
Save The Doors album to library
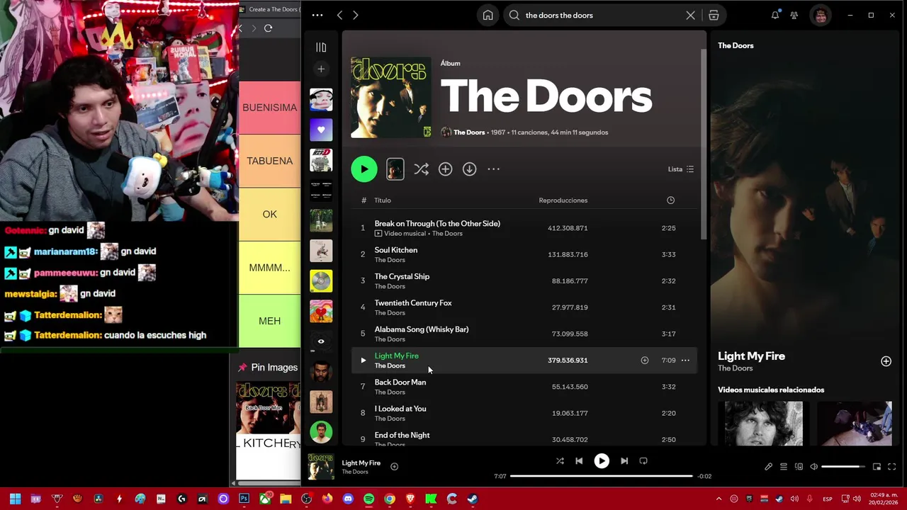tap(445, 169)
